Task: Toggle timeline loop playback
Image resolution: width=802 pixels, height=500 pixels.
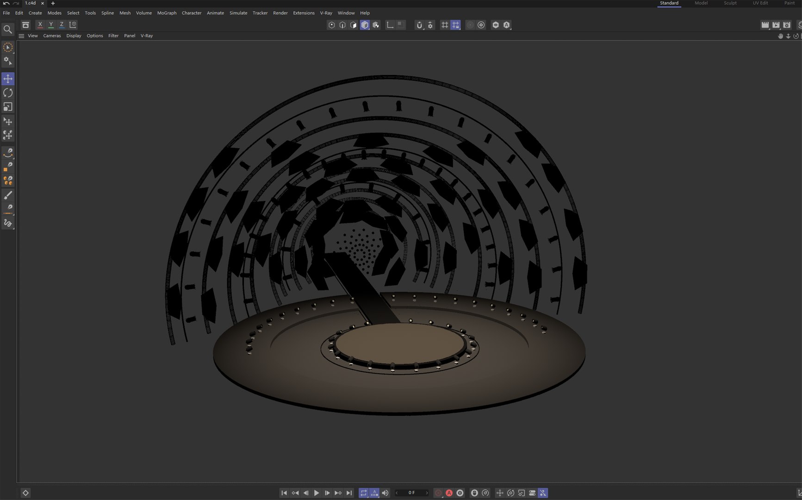Action: coord(363,493)
